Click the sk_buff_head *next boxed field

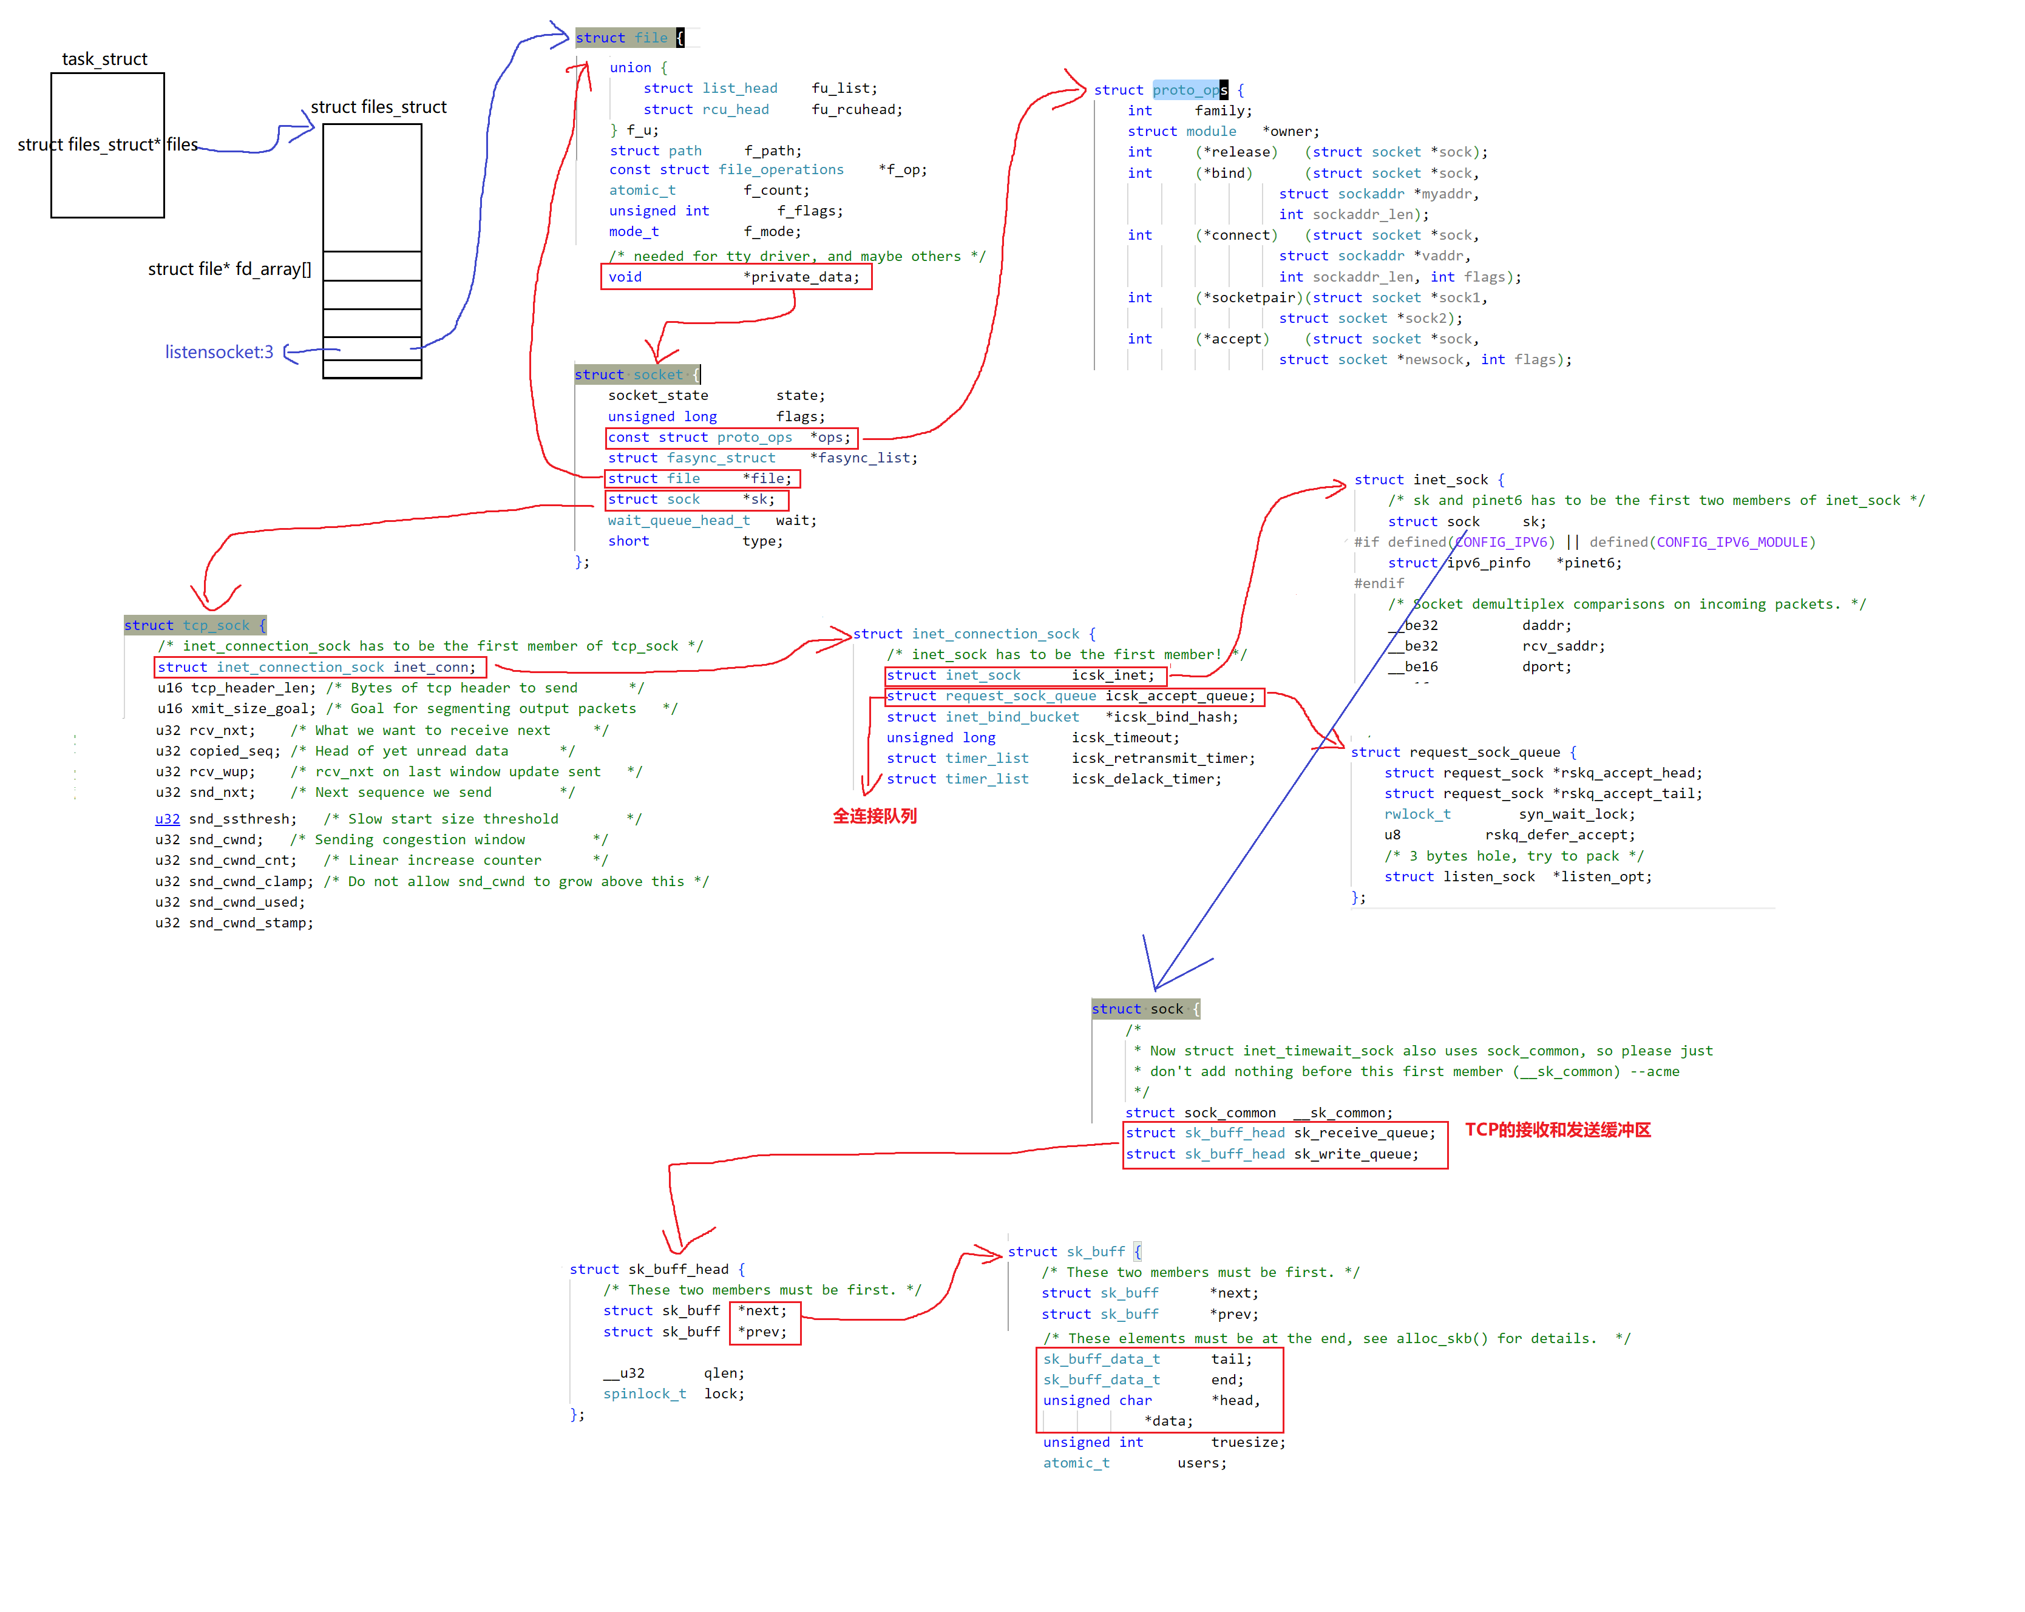tap(764, 1312)
